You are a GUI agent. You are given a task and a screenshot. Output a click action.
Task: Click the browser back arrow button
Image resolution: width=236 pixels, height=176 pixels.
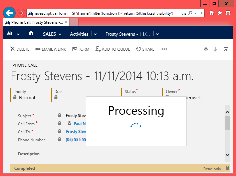10,13
